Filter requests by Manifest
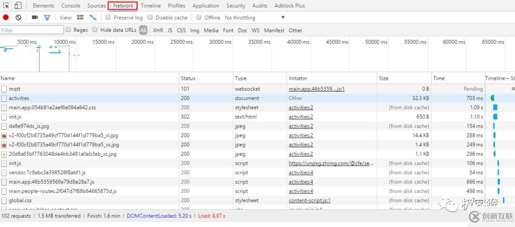515x227 pixels. 274,30
